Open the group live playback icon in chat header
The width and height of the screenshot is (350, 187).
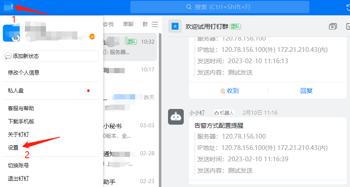tap(333, 27)
